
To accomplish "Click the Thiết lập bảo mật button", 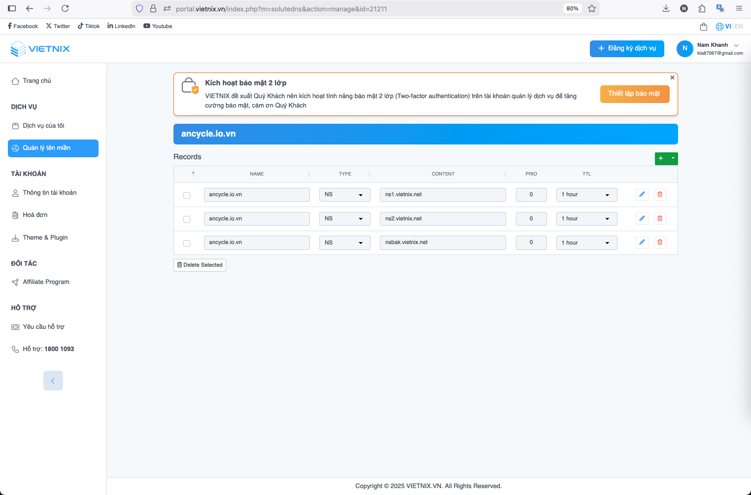I will click(635, 94).
